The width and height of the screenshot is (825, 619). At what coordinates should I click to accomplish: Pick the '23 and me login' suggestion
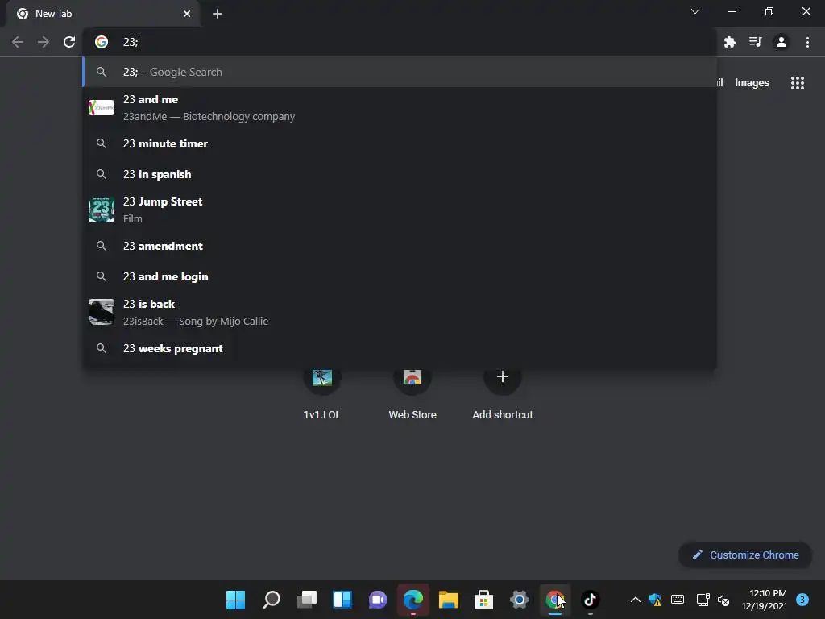click(x=400, y=276)
